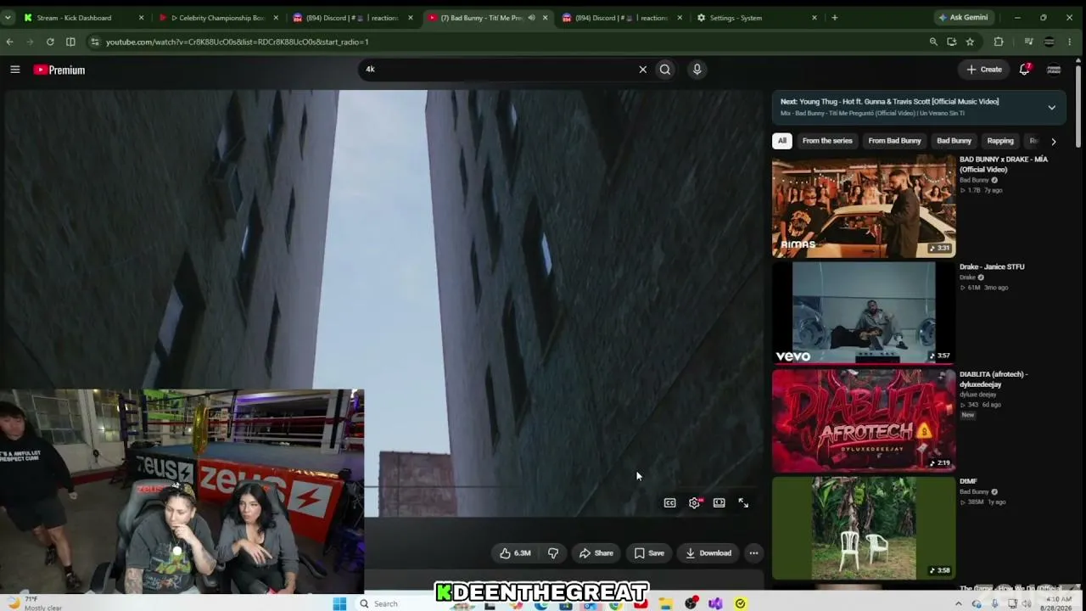Reload the YouTube page

tap(50, 42)
